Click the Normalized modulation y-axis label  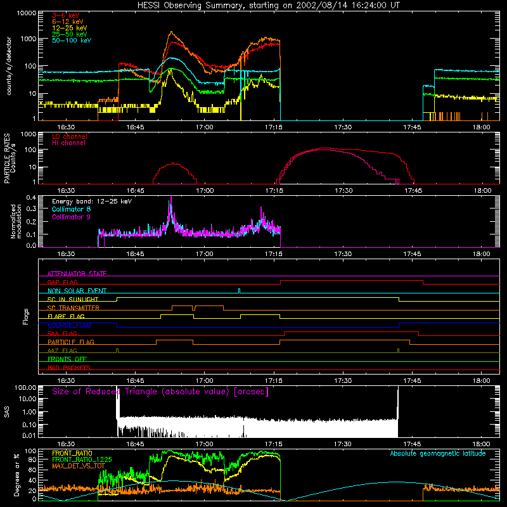pyautogui.click(x=16, y=221)
